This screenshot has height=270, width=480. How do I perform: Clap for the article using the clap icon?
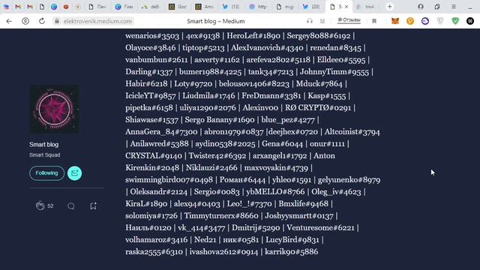[40, 205]
